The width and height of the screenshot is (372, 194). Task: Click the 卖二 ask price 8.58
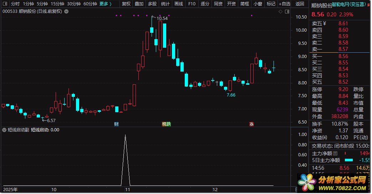tap(343, 43)
